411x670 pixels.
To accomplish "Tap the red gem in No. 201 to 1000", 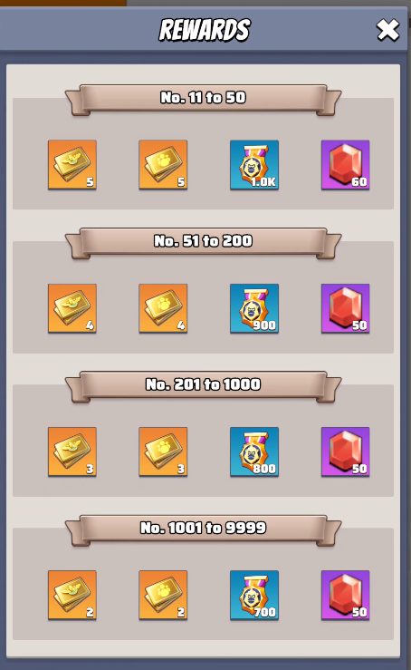I will click(345, 452).
